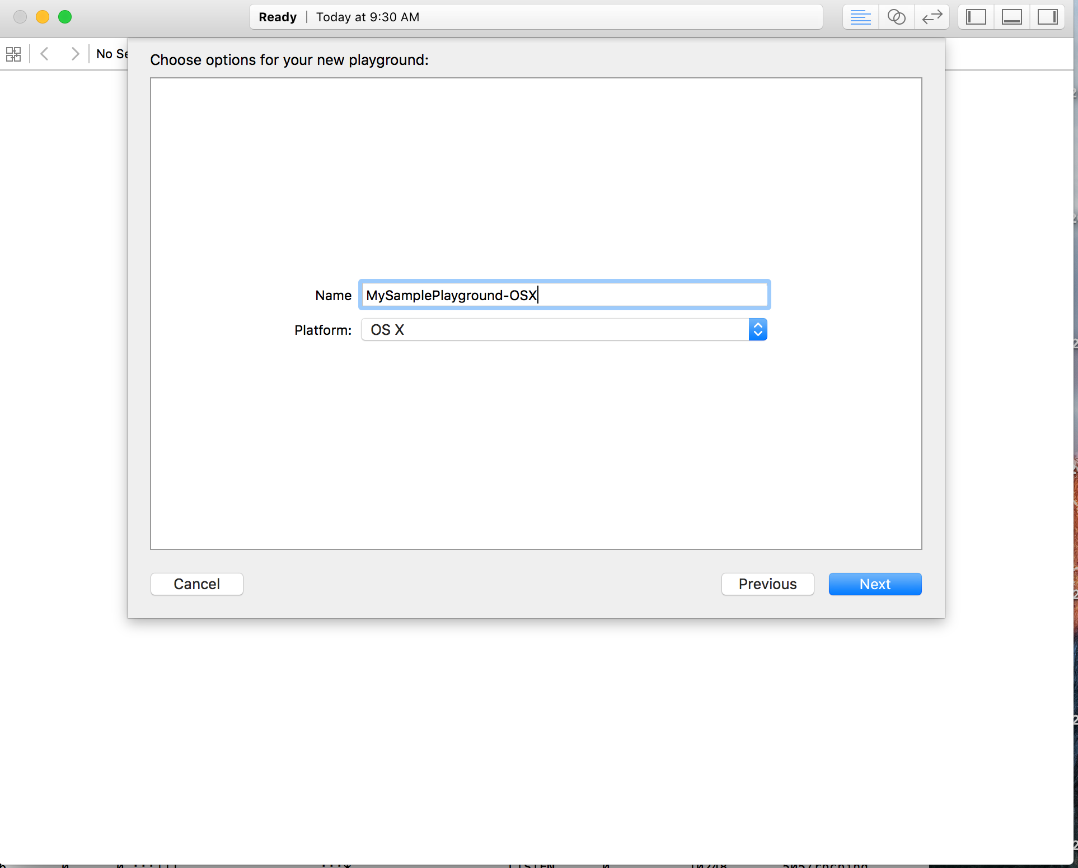
Task: Toggle the Debug area panel
Action: pyautogui.click(x=1011, y=17)
